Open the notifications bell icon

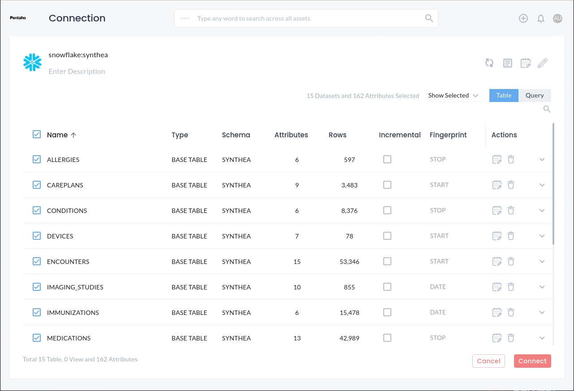click(x=541, y=18)
